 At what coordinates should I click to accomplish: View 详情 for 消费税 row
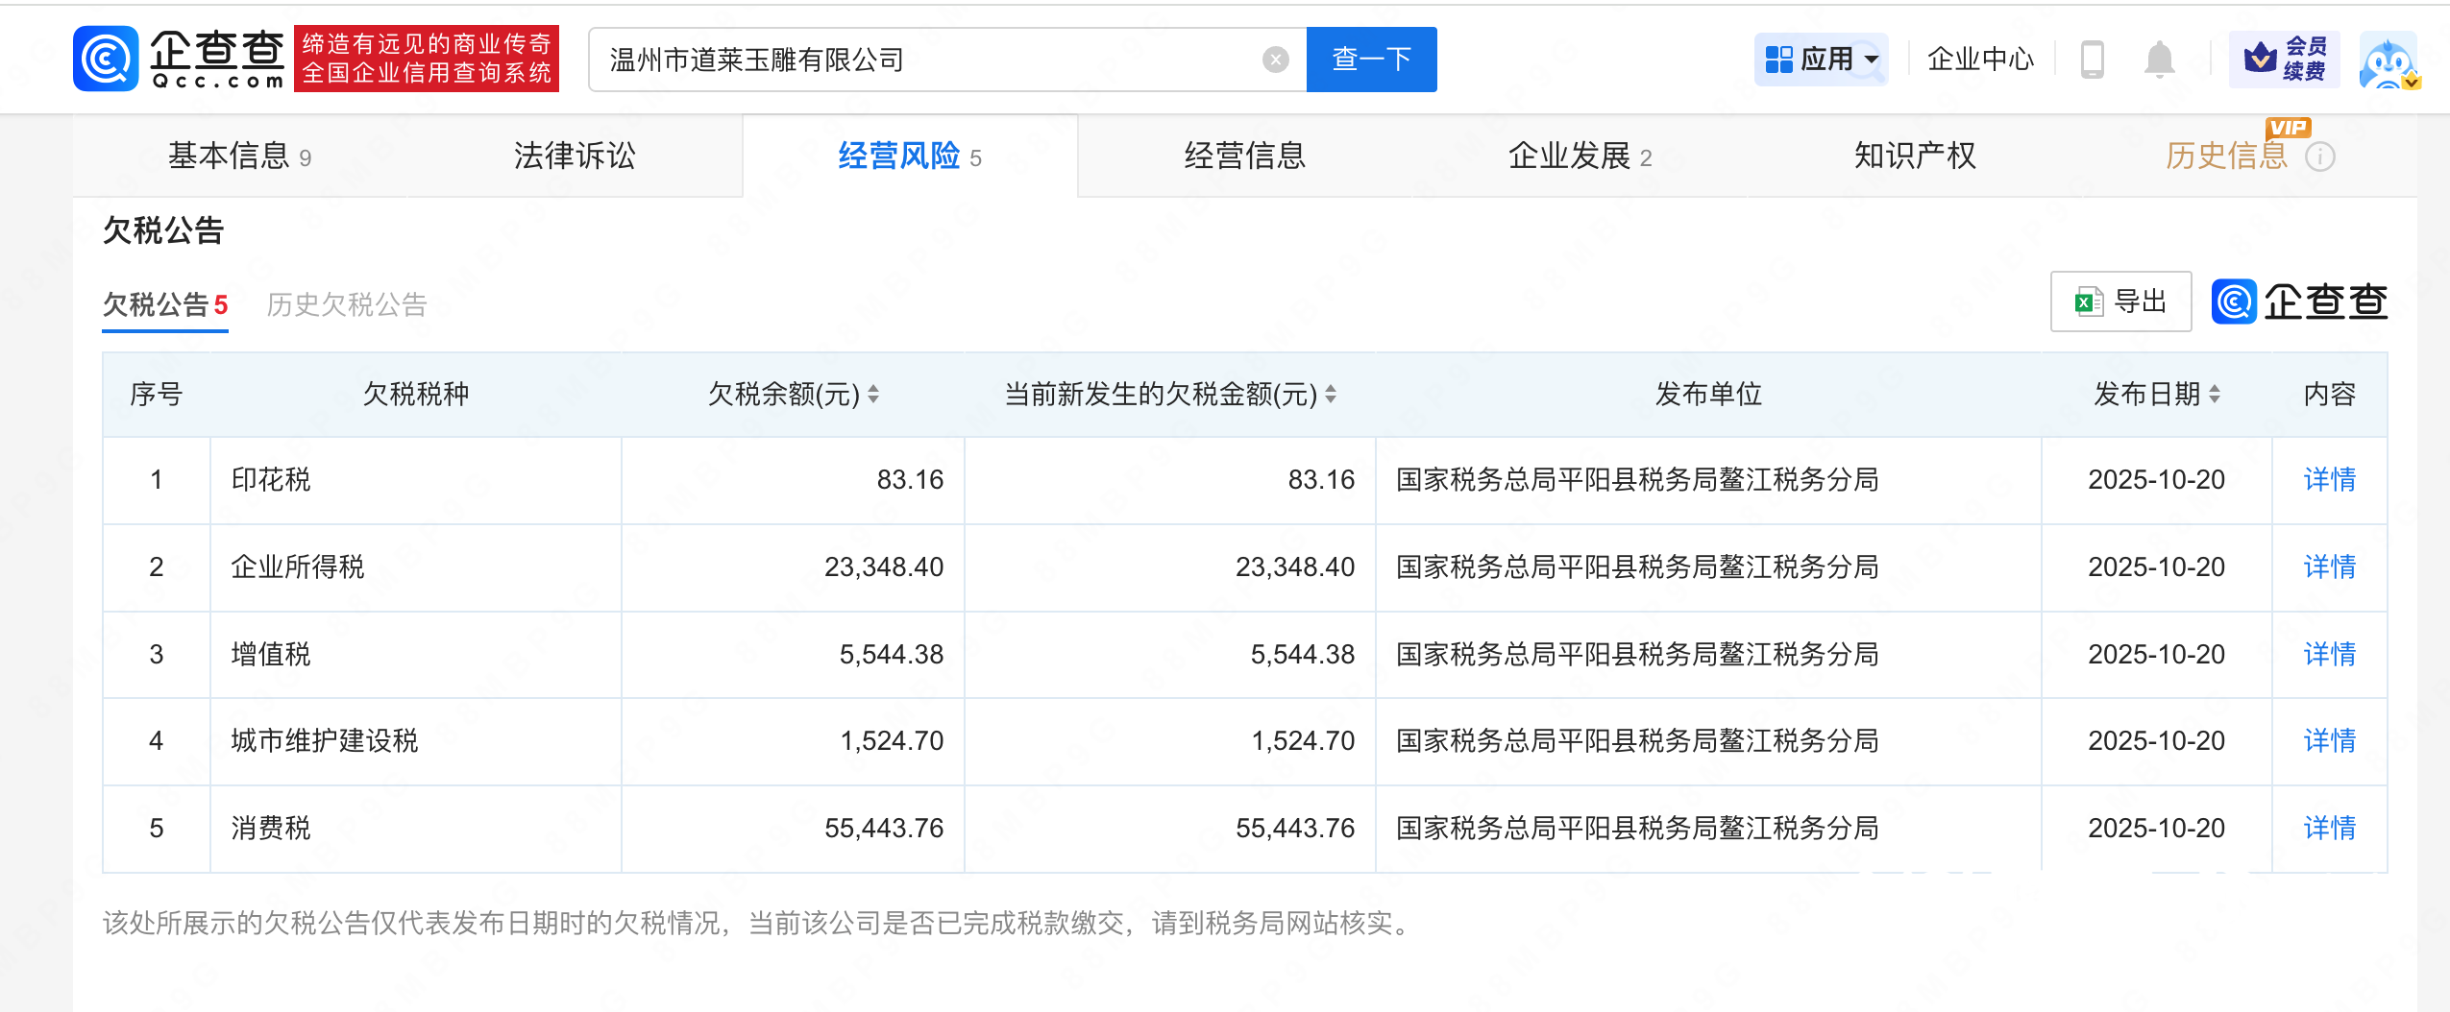2329,828
